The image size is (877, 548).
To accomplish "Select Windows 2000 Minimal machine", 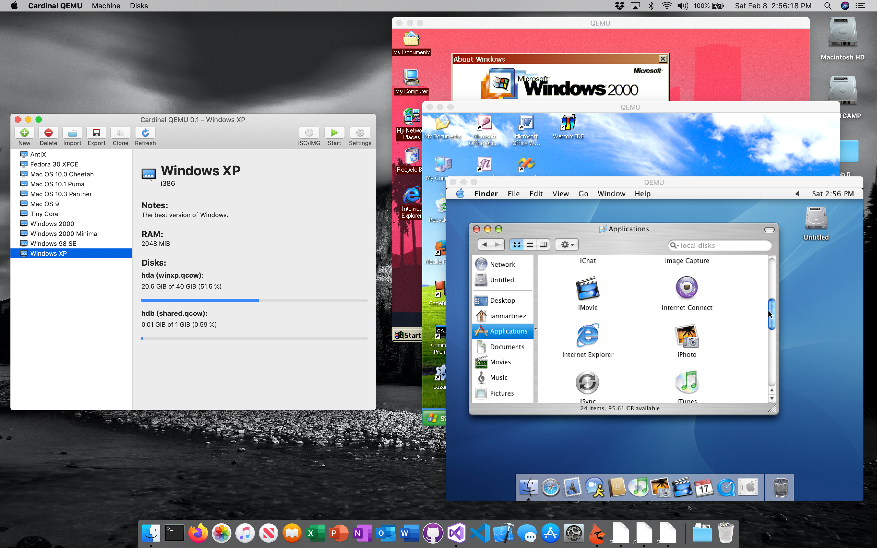I will click(72, 234).
